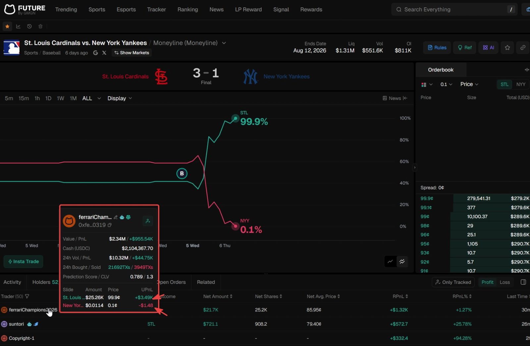Open the timeframe dropdown arrow next to ALL
This screenshot has width=530, height=346.
click(99, 98)
